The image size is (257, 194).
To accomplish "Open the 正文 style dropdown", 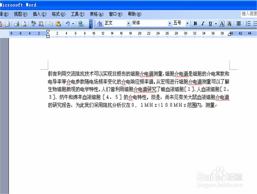I will pos(128,23).
